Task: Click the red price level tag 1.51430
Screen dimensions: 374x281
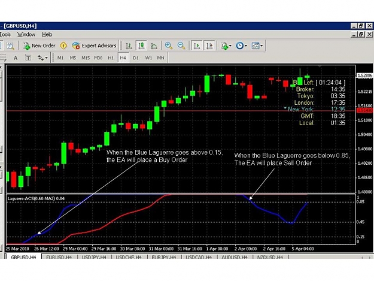Action: [365, 110]
